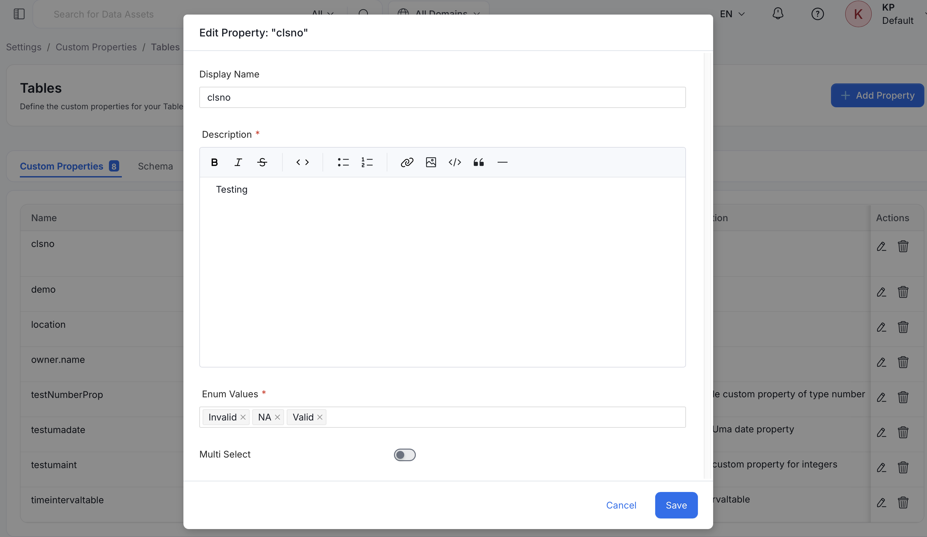Delete the clsno property row
Image resolution: width=927 pixels, height=537 pixels.
[x=903, y=246]
